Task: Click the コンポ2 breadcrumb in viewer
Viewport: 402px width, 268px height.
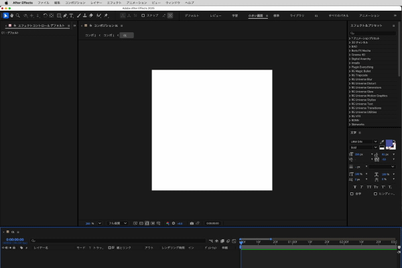Action: 90,35
